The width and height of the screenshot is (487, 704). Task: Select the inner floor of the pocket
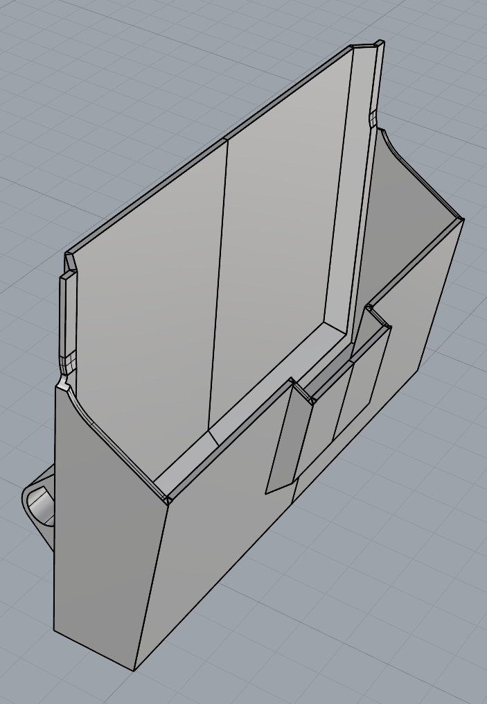263,395
